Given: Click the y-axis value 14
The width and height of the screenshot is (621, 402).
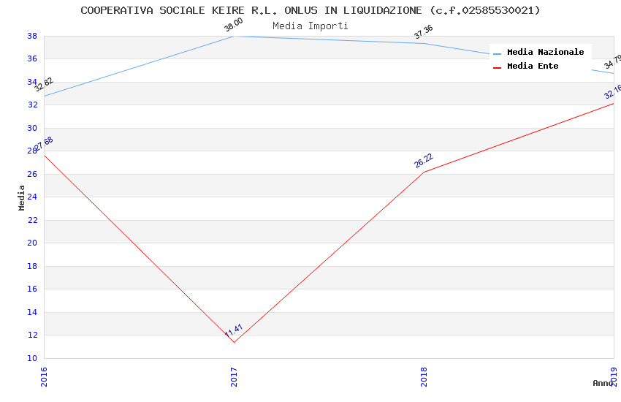Looking at the screenshot, I should (32, 312).
